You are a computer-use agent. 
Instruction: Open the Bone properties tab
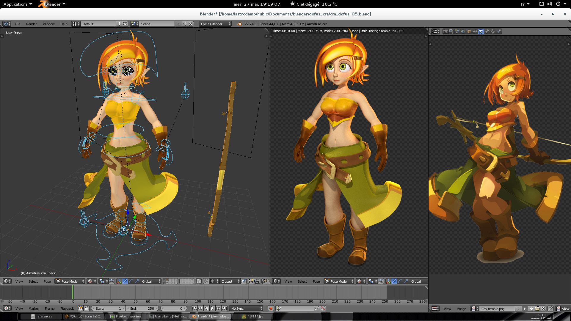click(x=487, y=32)
